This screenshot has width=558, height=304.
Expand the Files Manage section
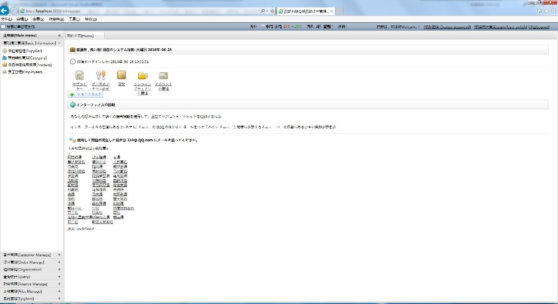tap(59, 291)
